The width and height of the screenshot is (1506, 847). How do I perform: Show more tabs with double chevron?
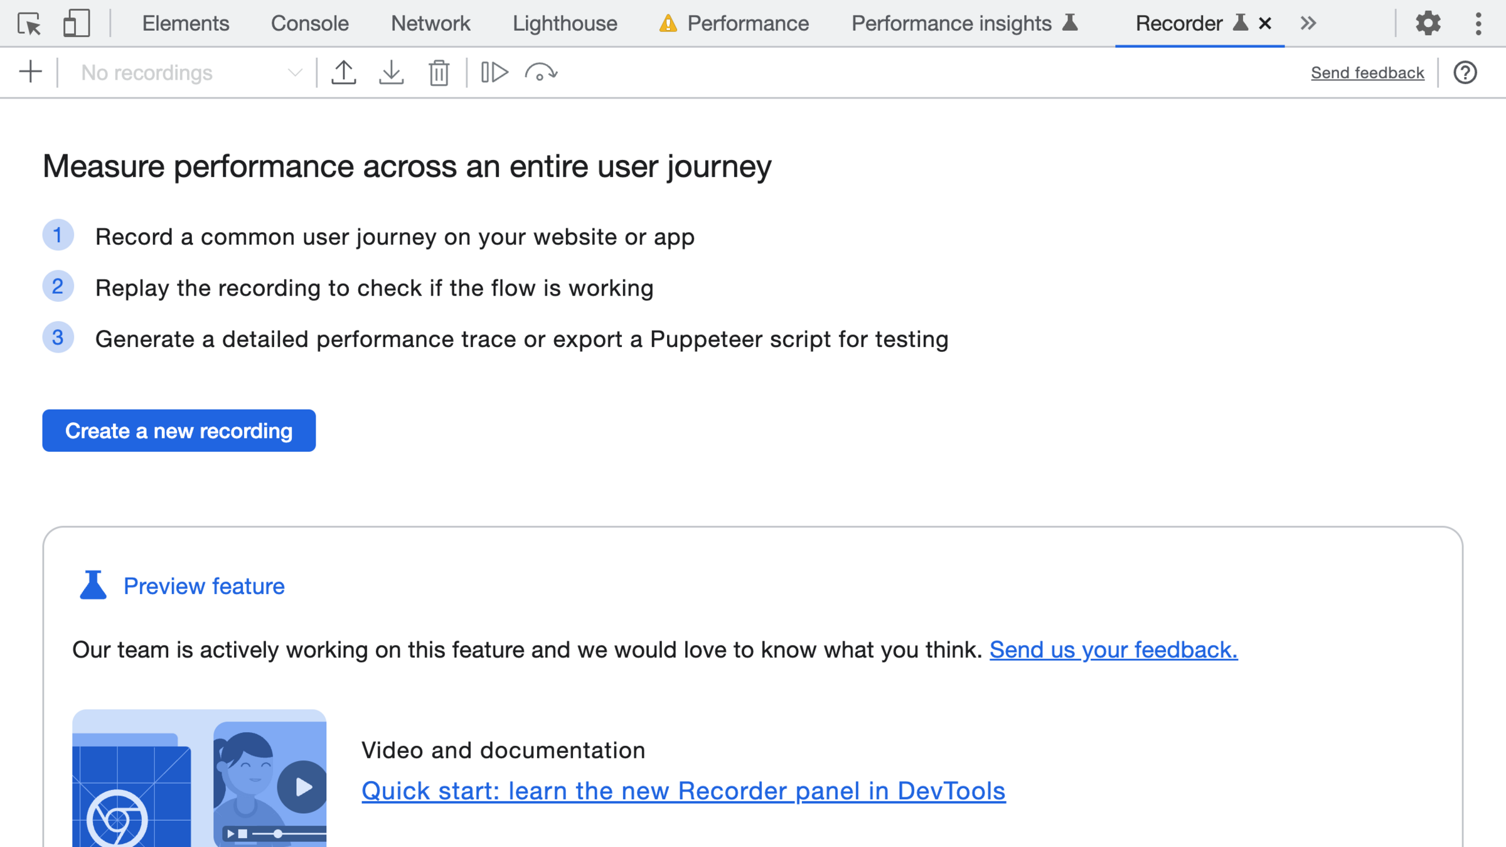coord(1308,24)
